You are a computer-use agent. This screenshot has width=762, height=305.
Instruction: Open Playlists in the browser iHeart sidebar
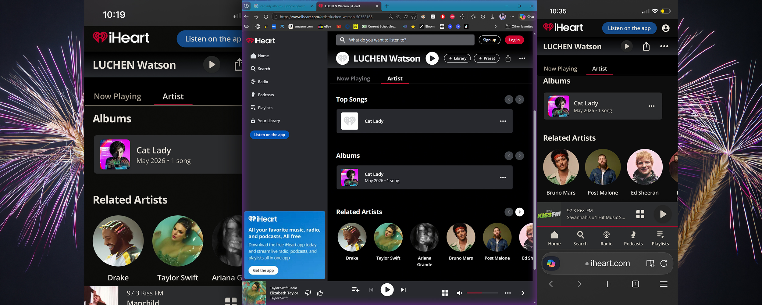[262, 108]
